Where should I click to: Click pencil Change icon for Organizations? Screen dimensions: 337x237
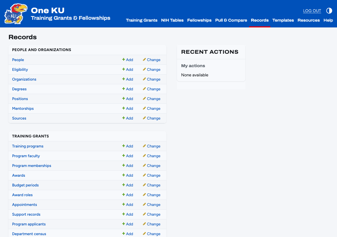[144, 79]
